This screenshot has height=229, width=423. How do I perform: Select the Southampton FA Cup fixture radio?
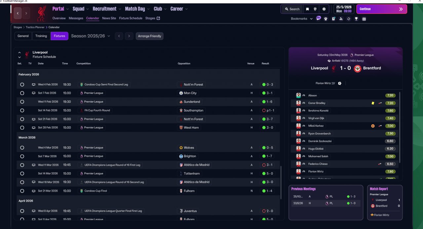pos(22,110)
